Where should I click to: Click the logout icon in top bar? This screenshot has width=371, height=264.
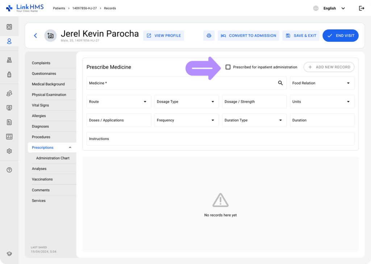coord(361,8)
